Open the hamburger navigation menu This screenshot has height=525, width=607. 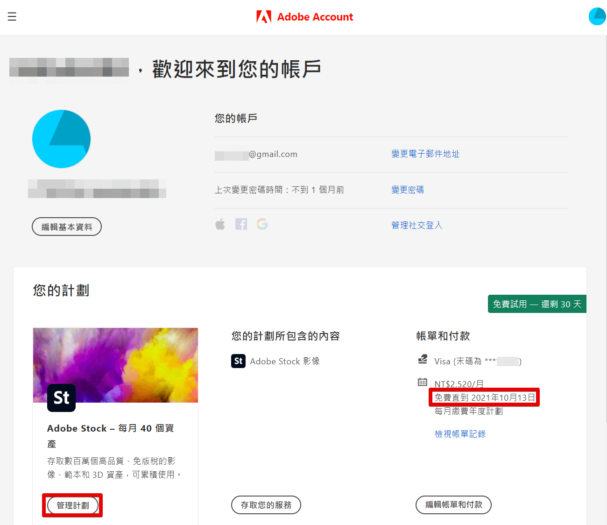pos(12,17)
